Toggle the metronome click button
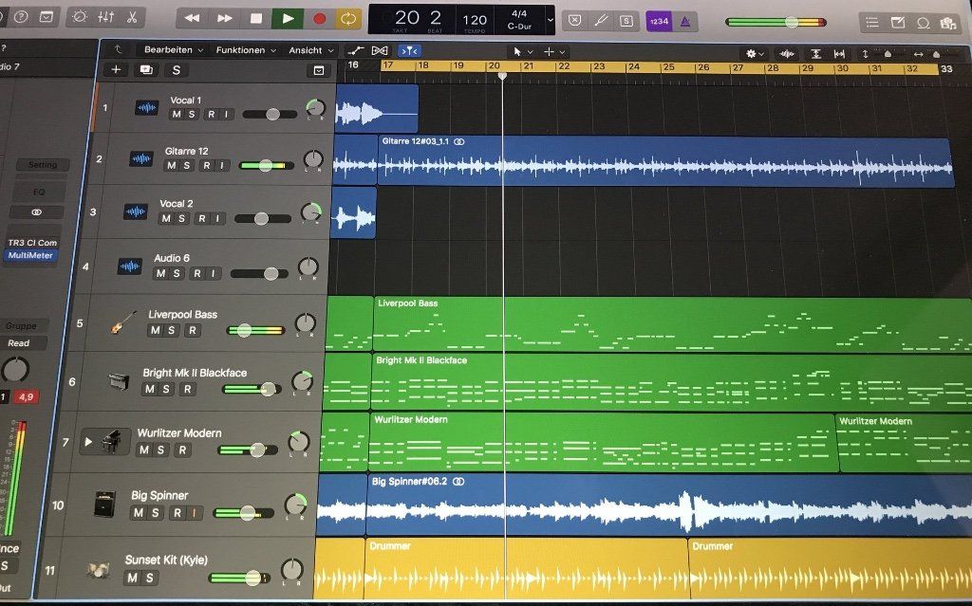 [x=687, y=20]
